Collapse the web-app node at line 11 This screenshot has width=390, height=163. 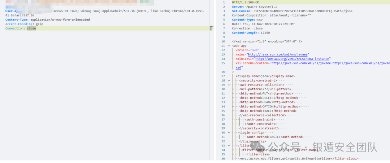pyautogui.click(x=229, y=46)
